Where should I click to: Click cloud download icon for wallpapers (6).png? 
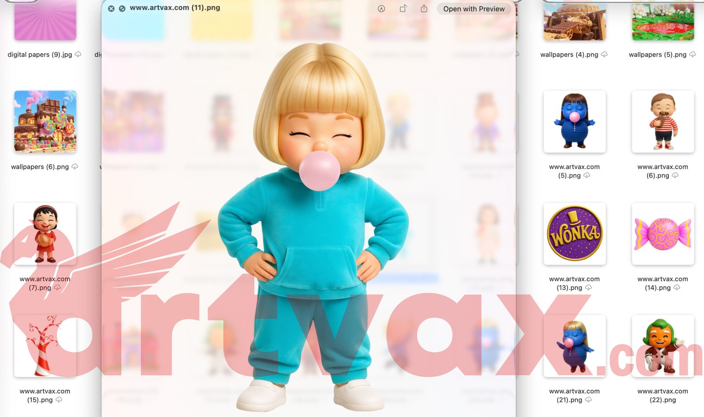[75, 167]
